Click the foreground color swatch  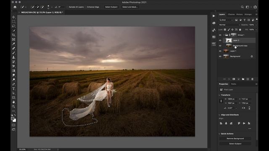(x=13, y=118)
